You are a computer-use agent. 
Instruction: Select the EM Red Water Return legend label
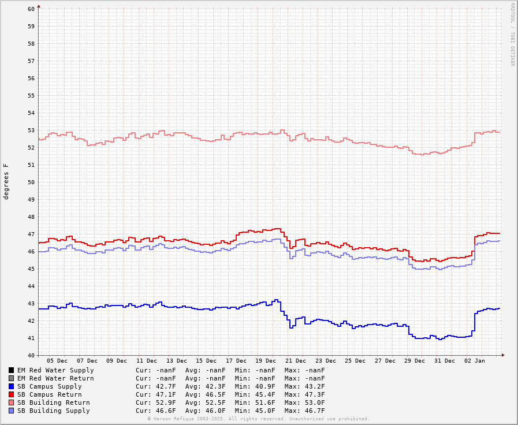pyautogui.click(x=55, y=378)
